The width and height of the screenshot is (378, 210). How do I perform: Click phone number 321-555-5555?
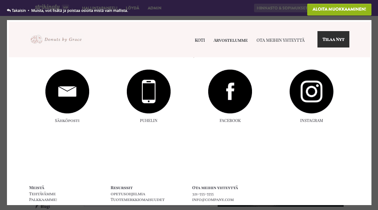[203, 194]
